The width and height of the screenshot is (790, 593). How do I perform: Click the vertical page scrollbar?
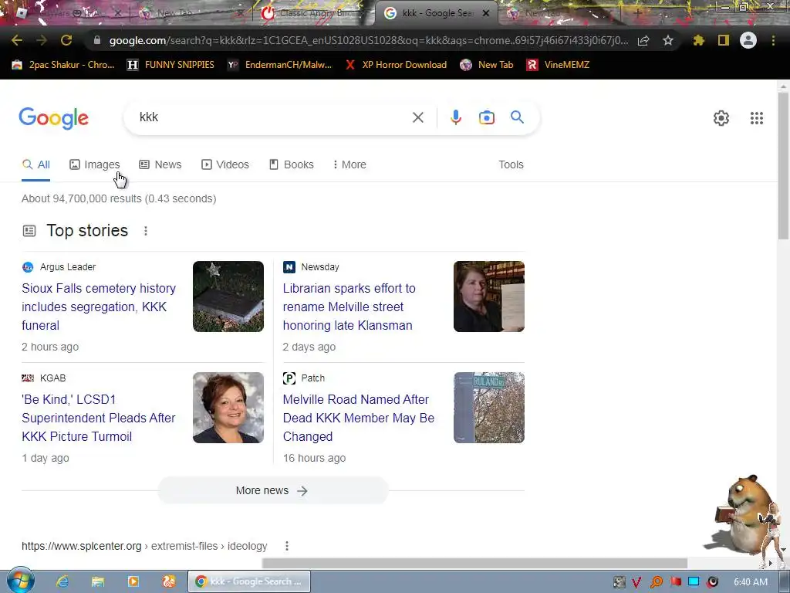pyautogui.click(x=783, y=167)
